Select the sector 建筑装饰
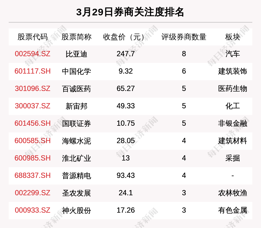This screenshot has height=228, width=261. coord(233,71)
